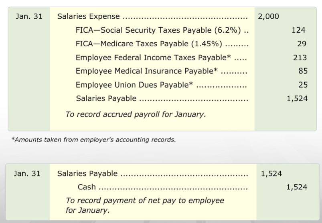Select the 29 Medicare credit amount

302,44
